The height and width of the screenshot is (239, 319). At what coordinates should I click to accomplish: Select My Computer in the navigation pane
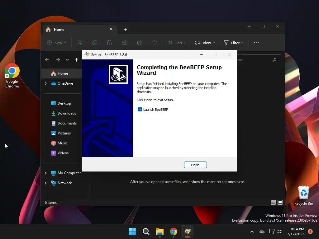[x=66, y=173]
